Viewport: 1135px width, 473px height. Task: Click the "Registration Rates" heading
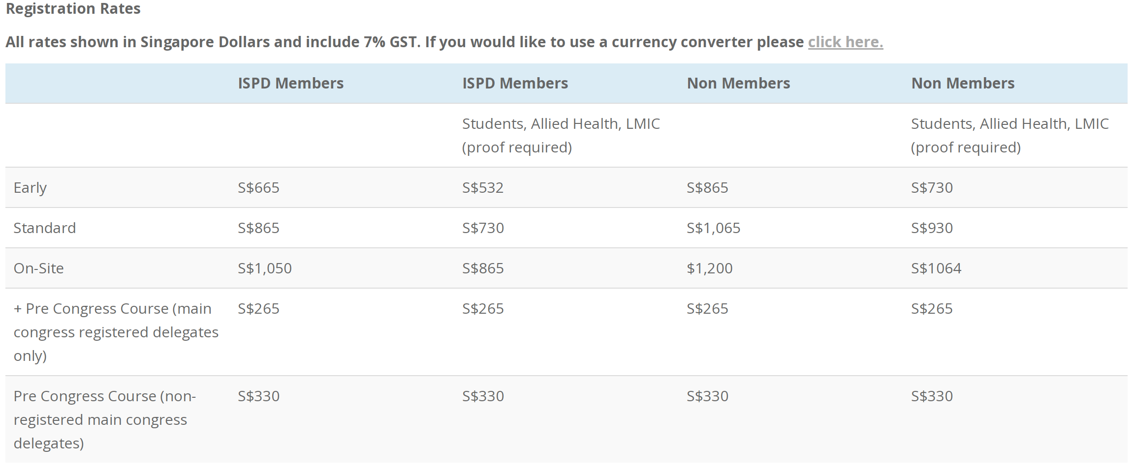(x=73, y=9)
